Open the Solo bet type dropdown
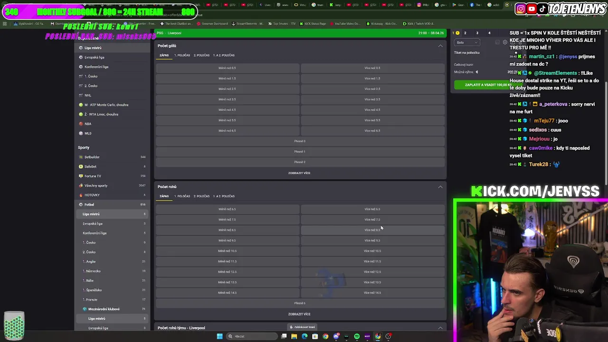 467,42
